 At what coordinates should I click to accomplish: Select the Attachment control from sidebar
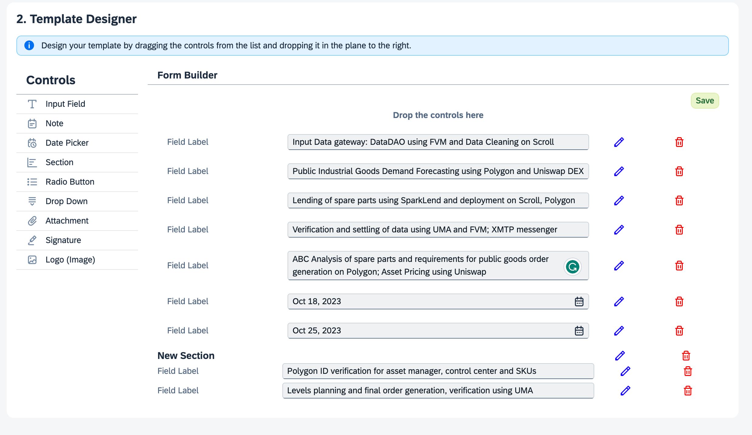(67, 221)
